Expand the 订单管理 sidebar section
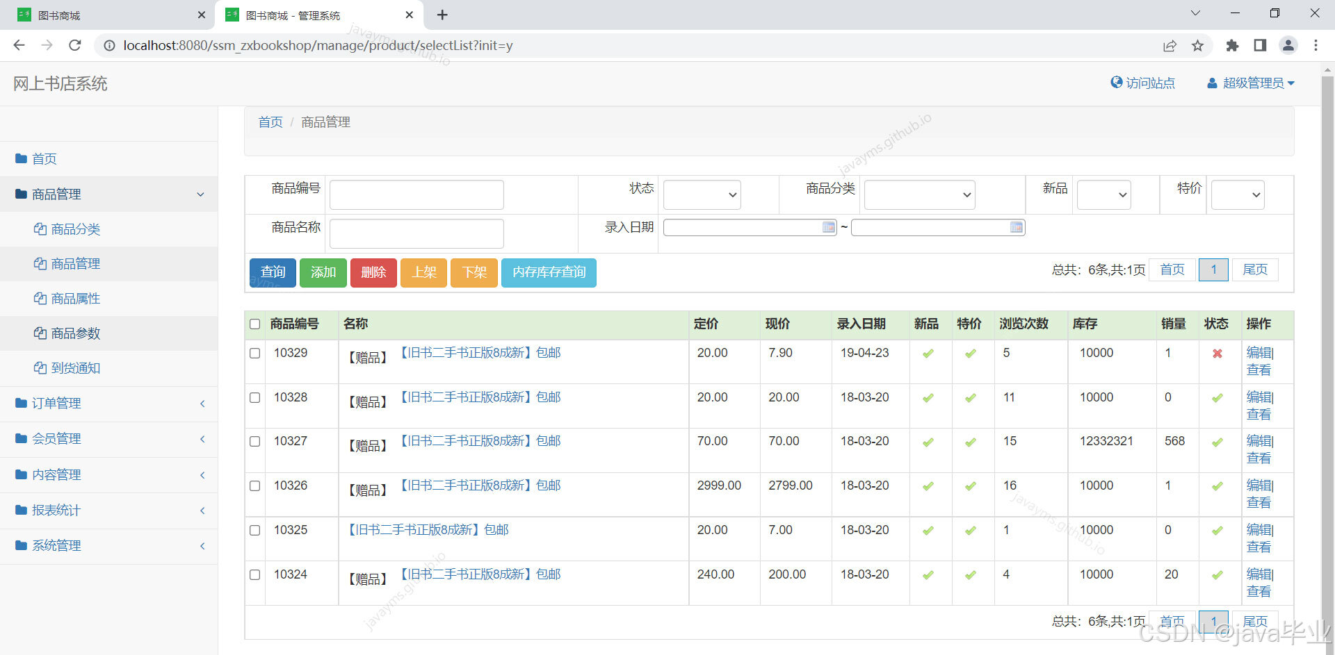This screenshot has width=1335, height=655. [109, 404]
